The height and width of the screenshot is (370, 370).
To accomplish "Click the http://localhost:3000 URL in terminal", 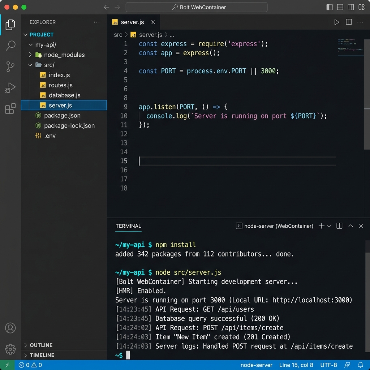I will [x=310, y=300].
